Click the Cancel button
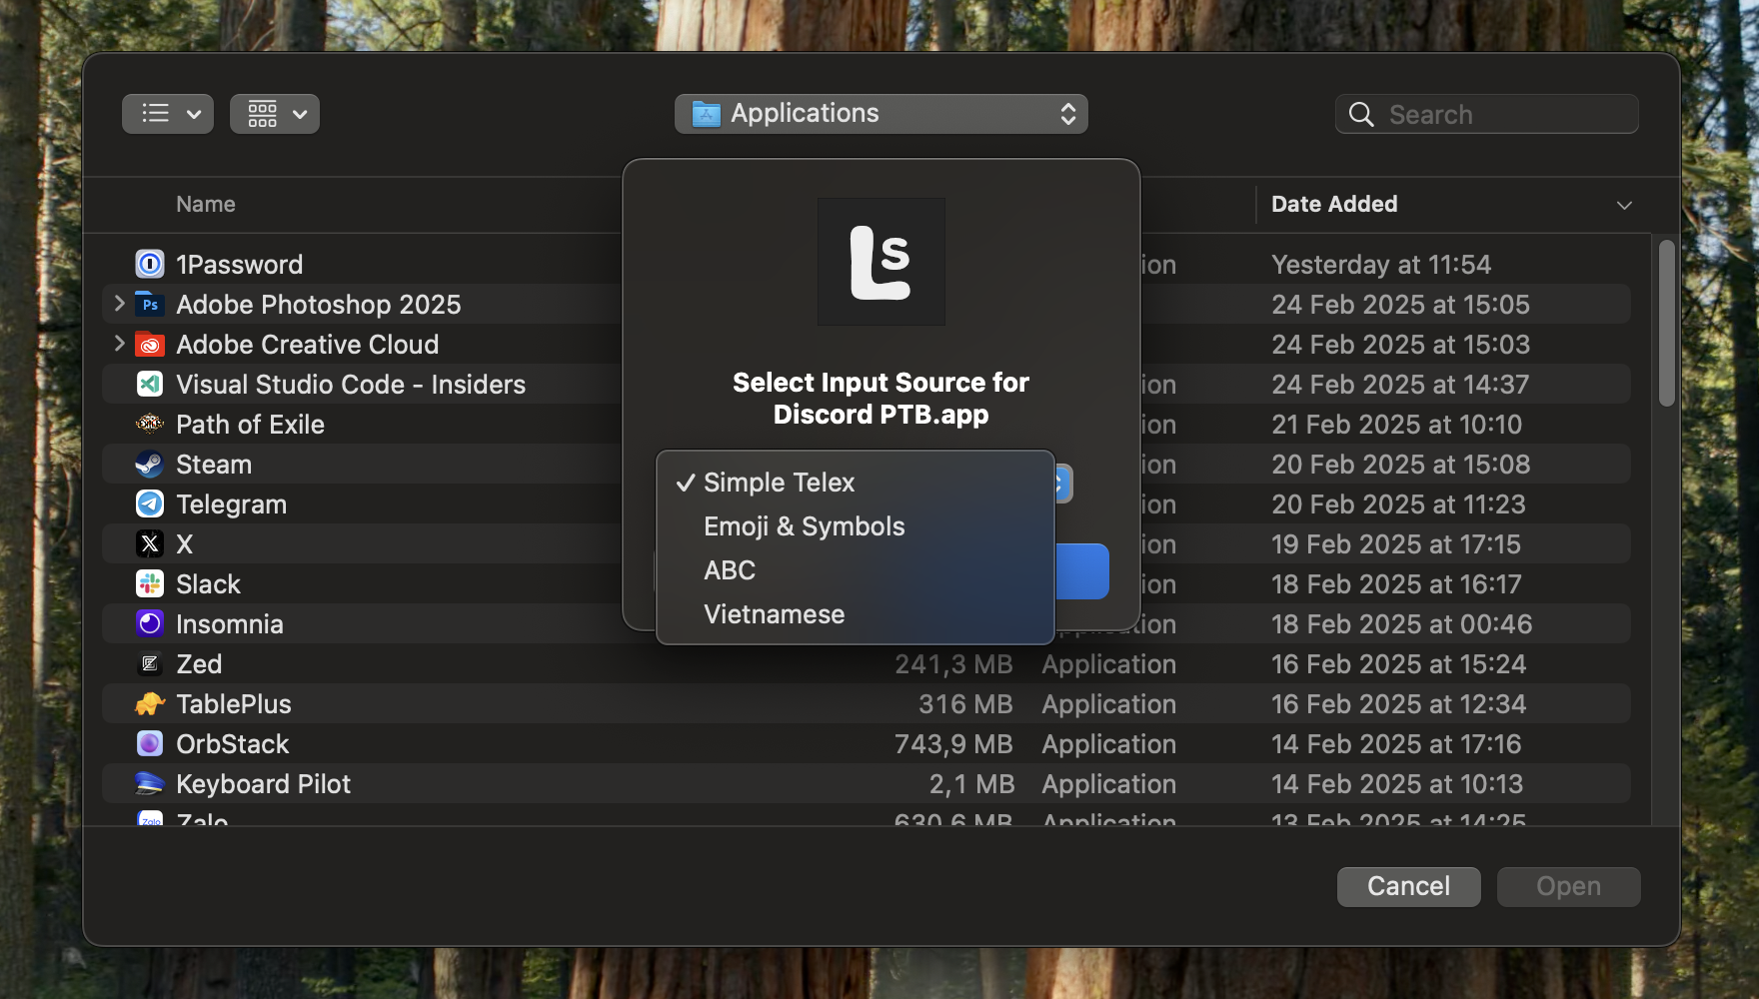1759x999 pixels. pos(1408,886)
